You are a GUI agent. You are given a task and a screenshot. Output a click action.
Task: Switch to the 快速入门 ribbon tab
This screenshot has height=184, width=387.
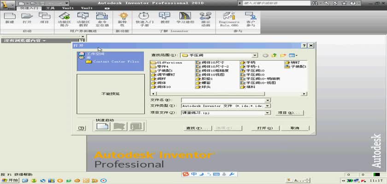(29, 8)
